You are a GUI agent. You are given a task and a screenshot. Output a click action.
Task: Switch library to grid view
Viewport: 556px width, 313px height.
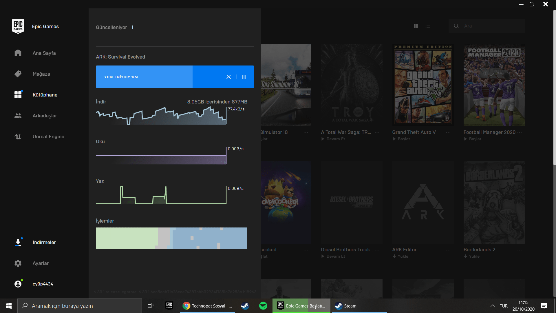(416, 26)
